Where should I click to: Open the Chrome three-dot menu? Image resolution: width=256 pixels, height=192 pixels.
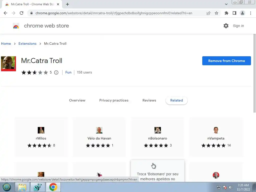click(250, 13)
